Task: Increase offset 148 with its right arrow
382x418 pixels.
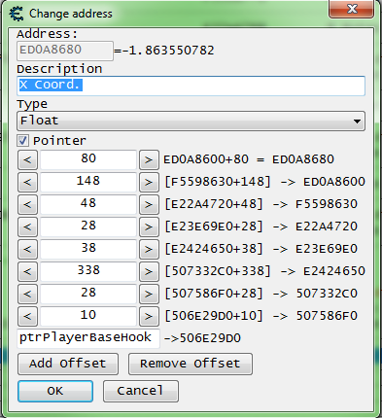Action: click(x=149, y=182)
